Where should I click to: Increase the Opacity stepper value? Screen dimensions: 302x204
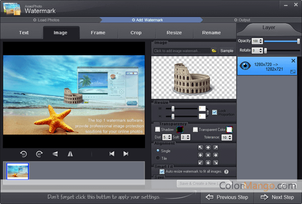pos(261,40)
